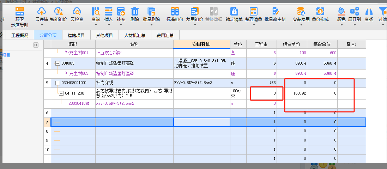Click the 插入 insert icon

click(109, 11)
